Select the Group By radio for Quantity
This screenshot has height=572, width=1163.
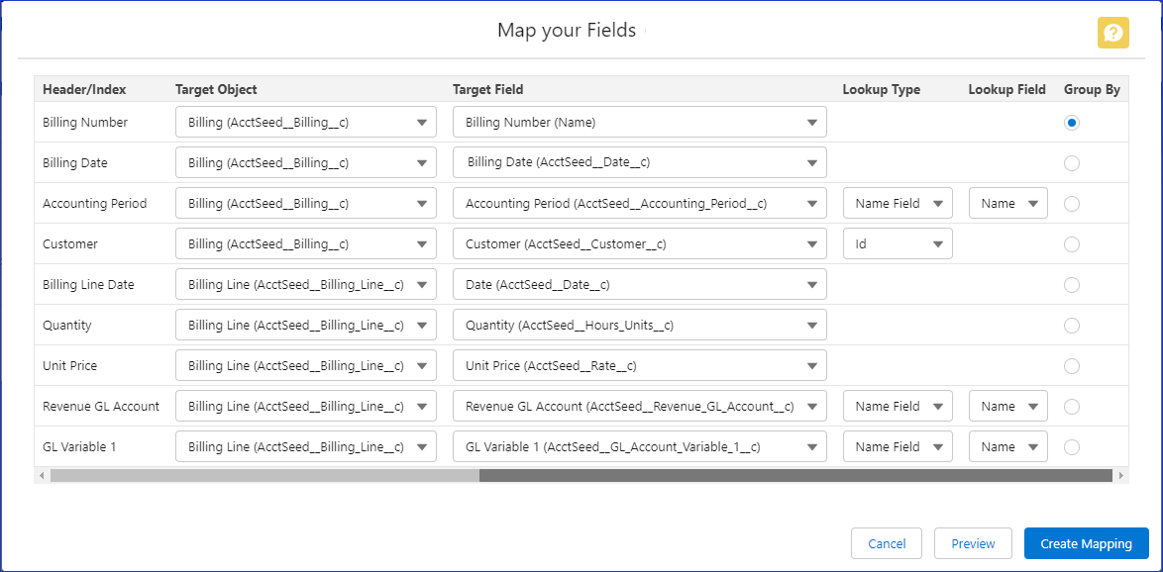pyautogui.click(x=1071, y=325)
